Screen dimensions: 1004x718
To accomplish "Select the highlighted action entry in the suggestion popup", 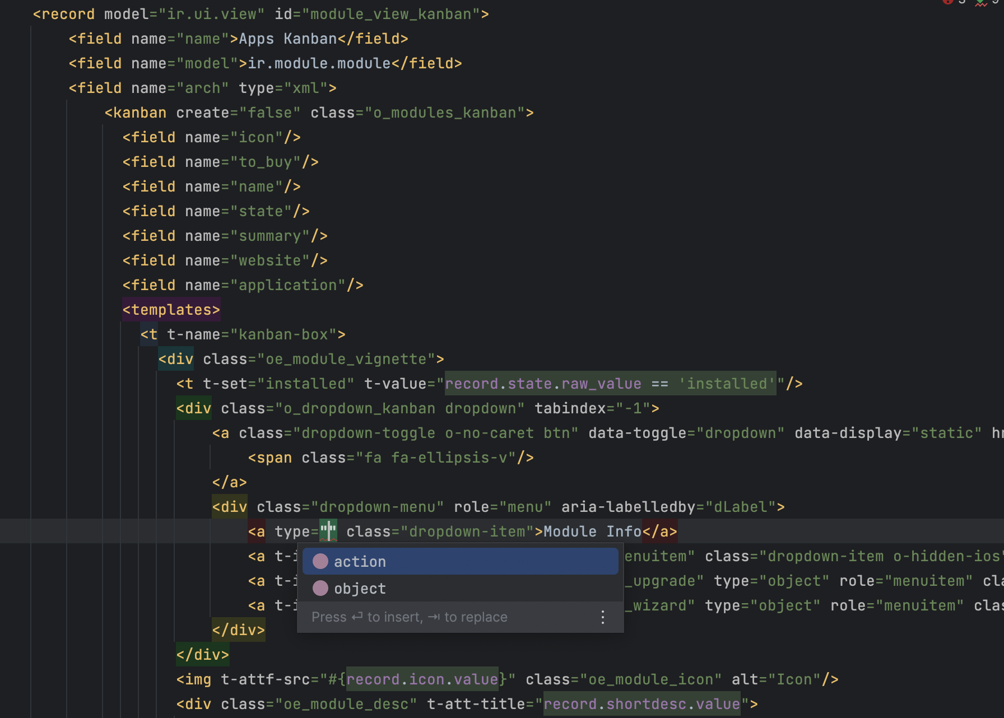I will (x=359, y=561).
